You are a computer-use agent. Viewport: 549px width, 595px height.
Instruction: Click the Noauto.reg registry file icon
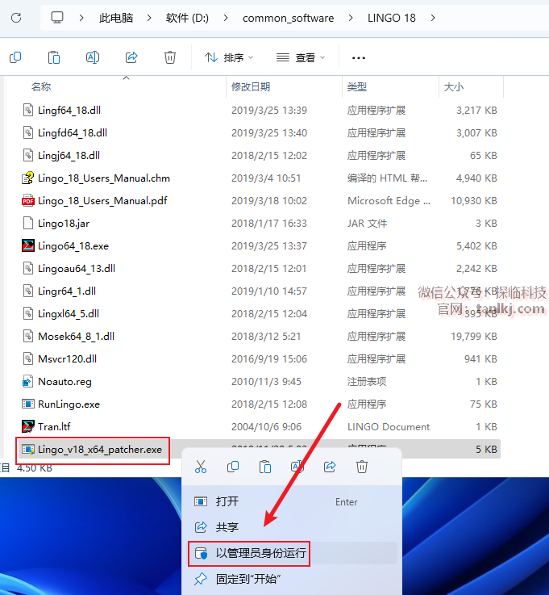[28, 381]
